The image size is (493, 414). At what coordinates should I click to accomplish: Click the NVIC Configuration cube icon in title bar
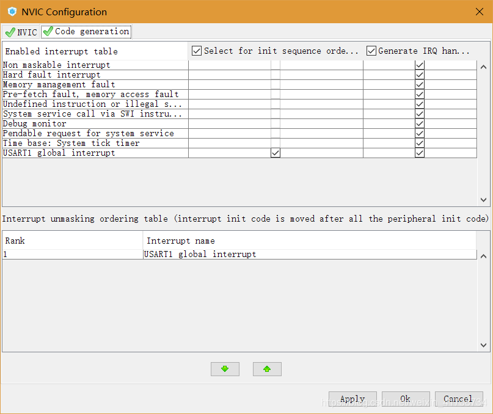[x=12, y=12]
